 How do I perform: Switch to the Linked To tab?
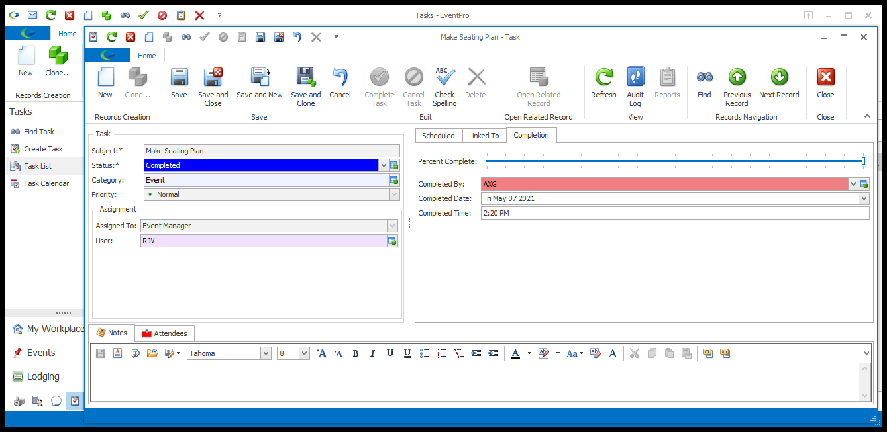pos(484,136)
